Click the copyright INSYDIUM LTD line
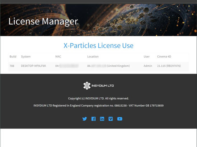This screenshot has height=147, width=197. pyautogui.click(x=98, y=98)
